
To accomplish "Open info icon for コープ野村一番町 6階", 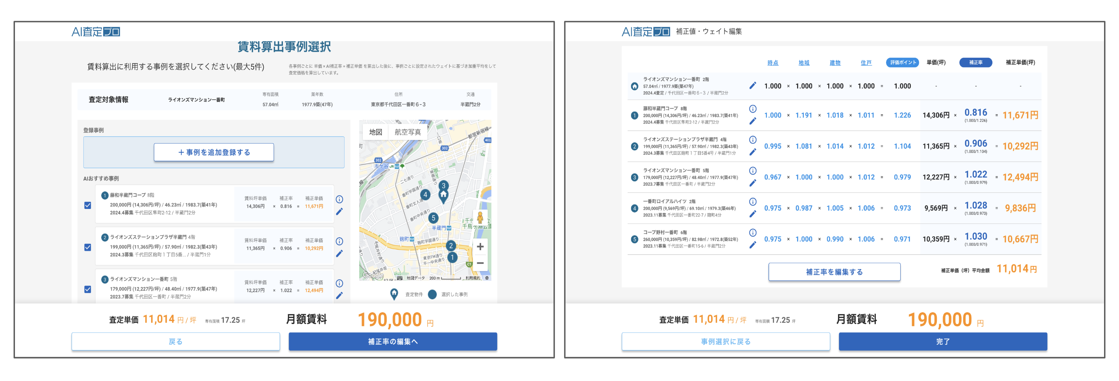I will pos(753,233).
